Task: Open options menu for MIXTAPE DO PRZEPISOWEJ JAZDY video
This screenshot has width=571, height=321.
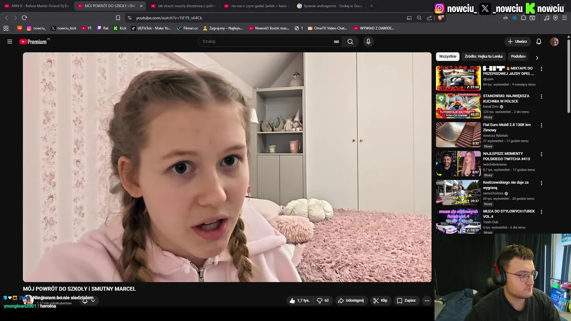Action: click(541, 69)
